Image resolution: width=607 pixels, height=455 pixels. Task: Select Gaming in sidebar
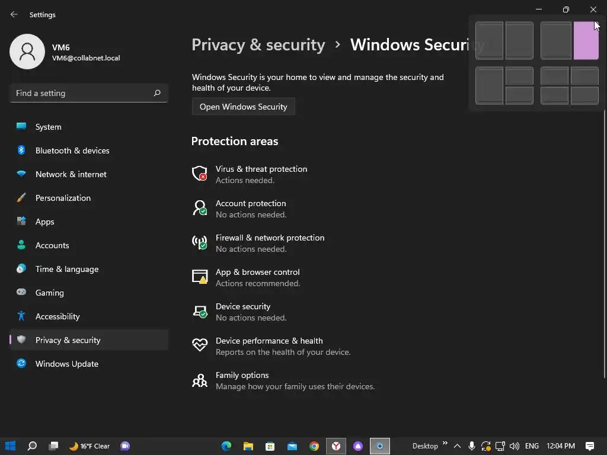tap(89, 293)
